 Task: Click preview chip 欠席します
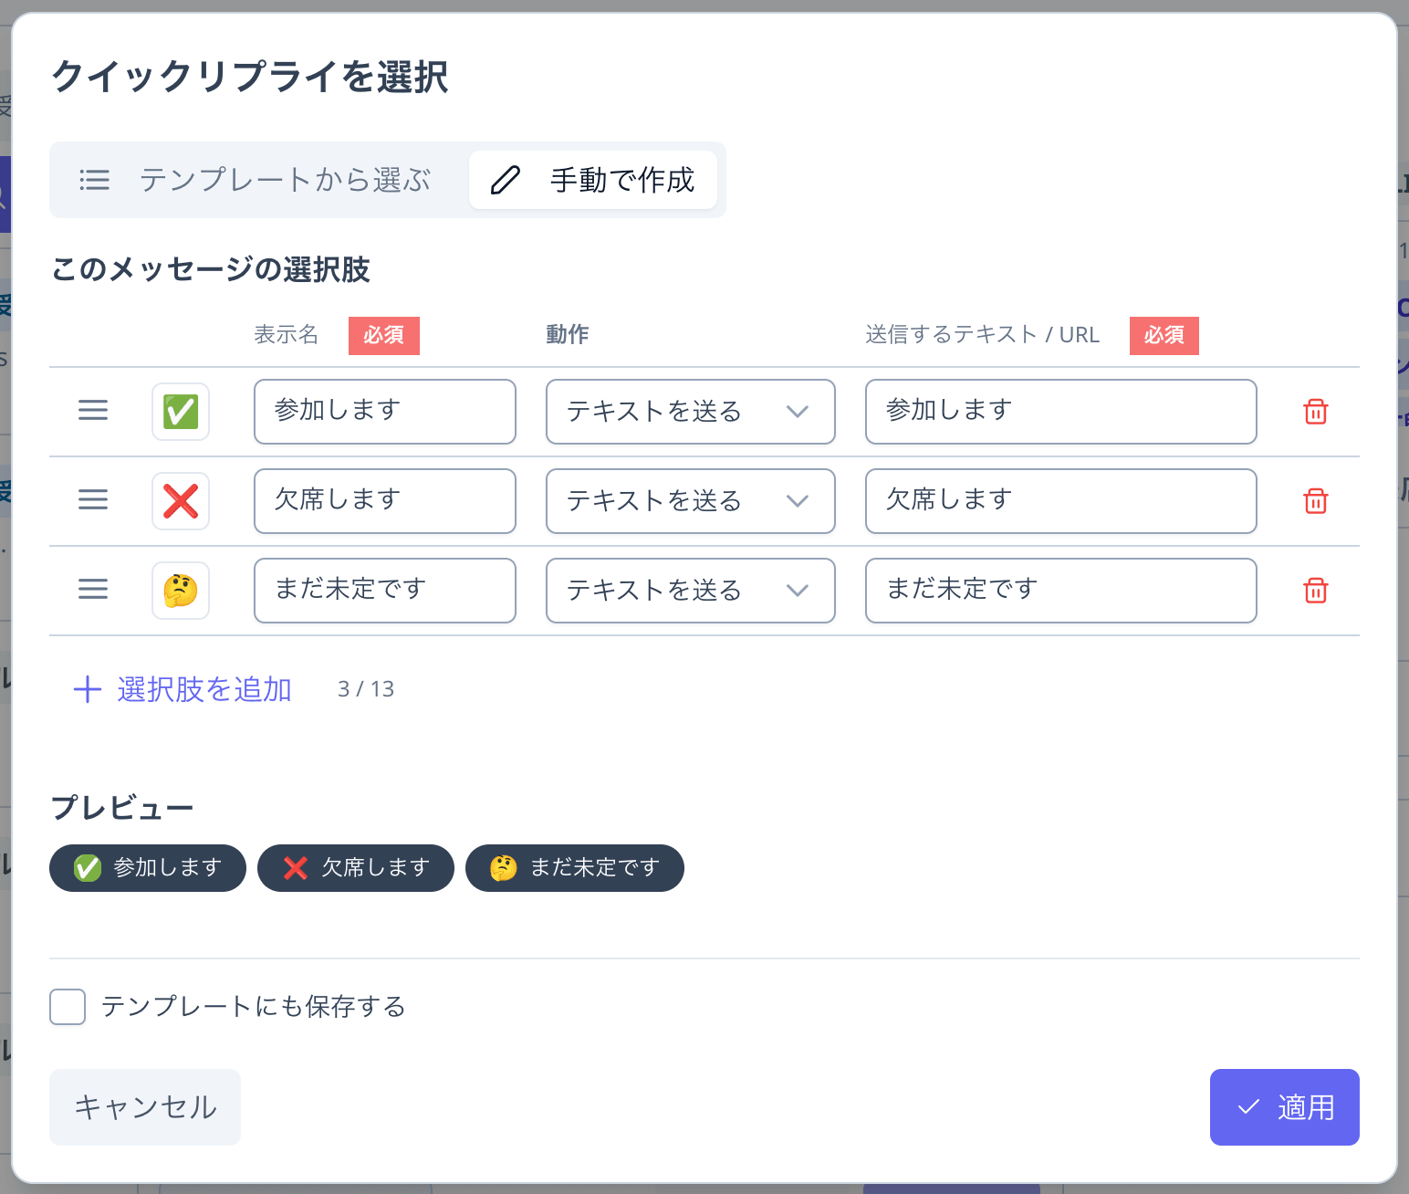[356, 868]
